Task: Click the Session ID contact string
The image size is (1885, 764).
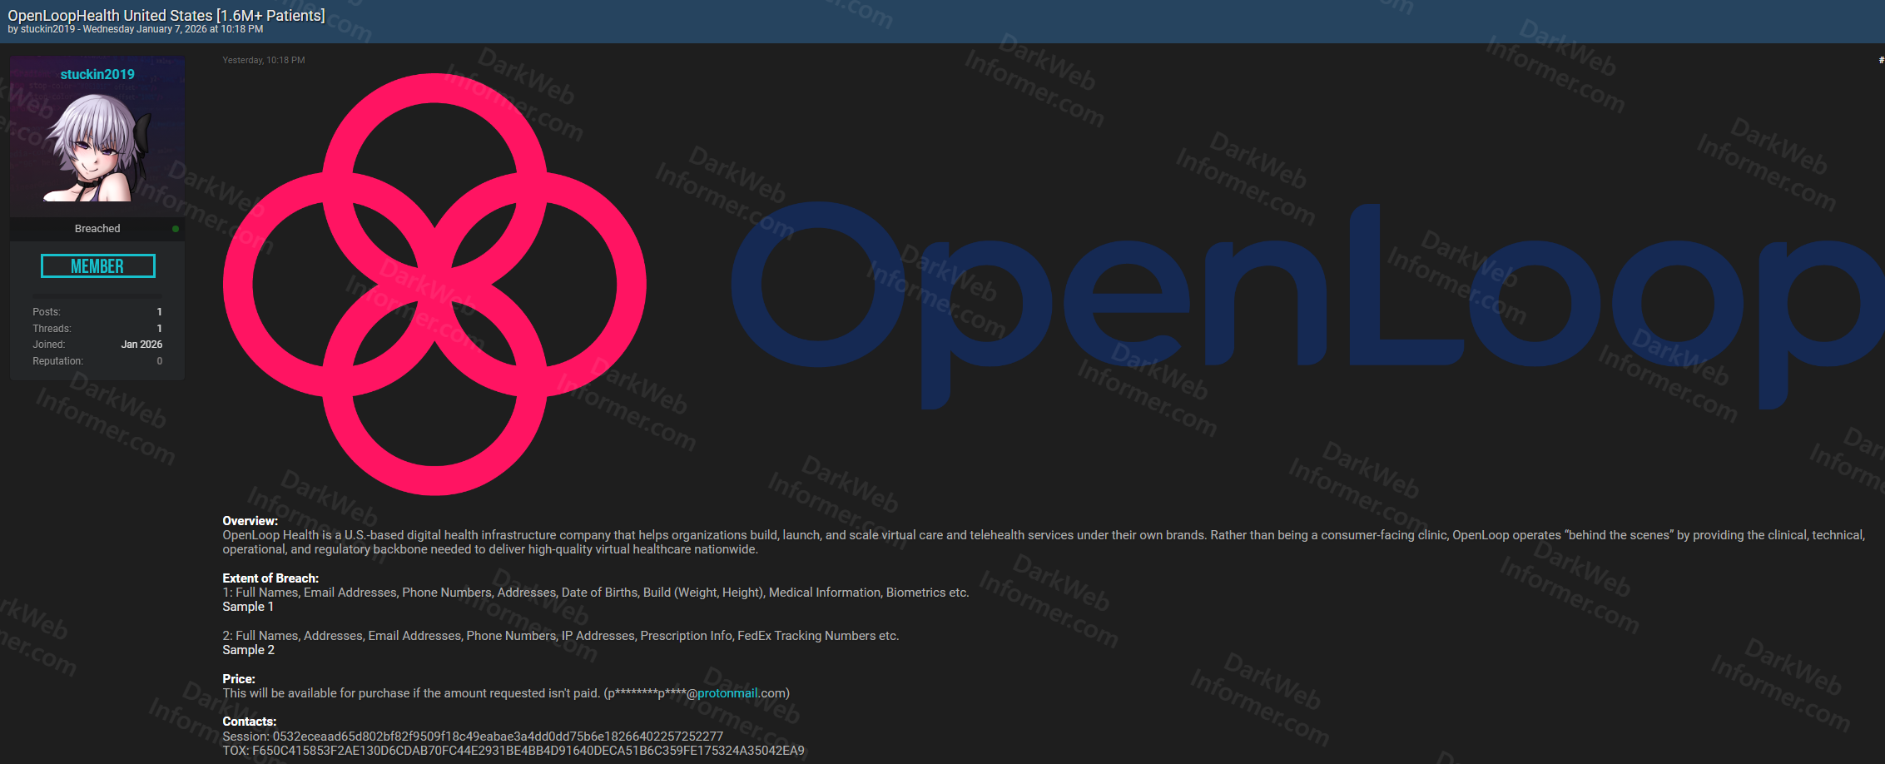Action: point(498,737)
